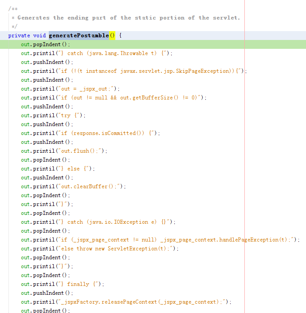
Task: Click the generatePostamble method name
Action: coord(79,36)
